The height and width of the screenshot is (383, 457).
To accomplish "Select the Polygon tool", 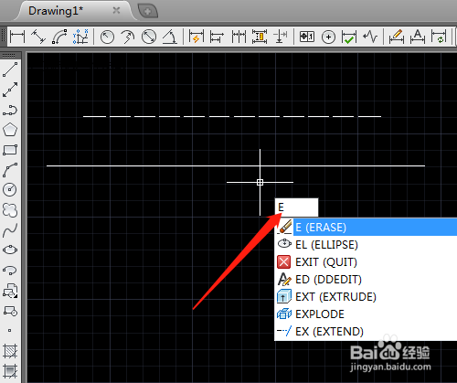I will [10, 130].
